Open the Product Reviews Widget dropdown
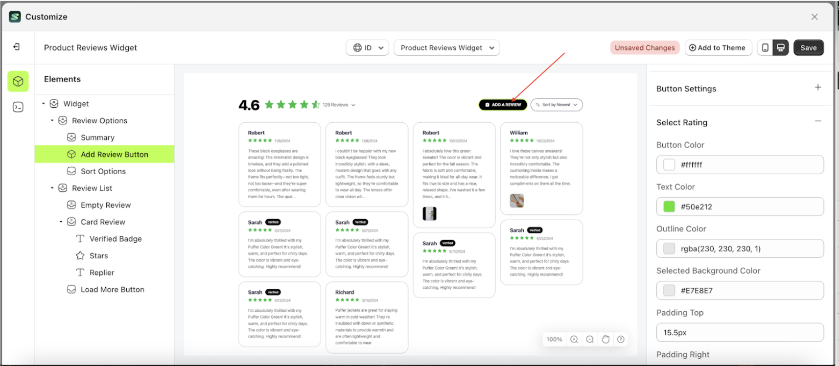 pos(447,47)
